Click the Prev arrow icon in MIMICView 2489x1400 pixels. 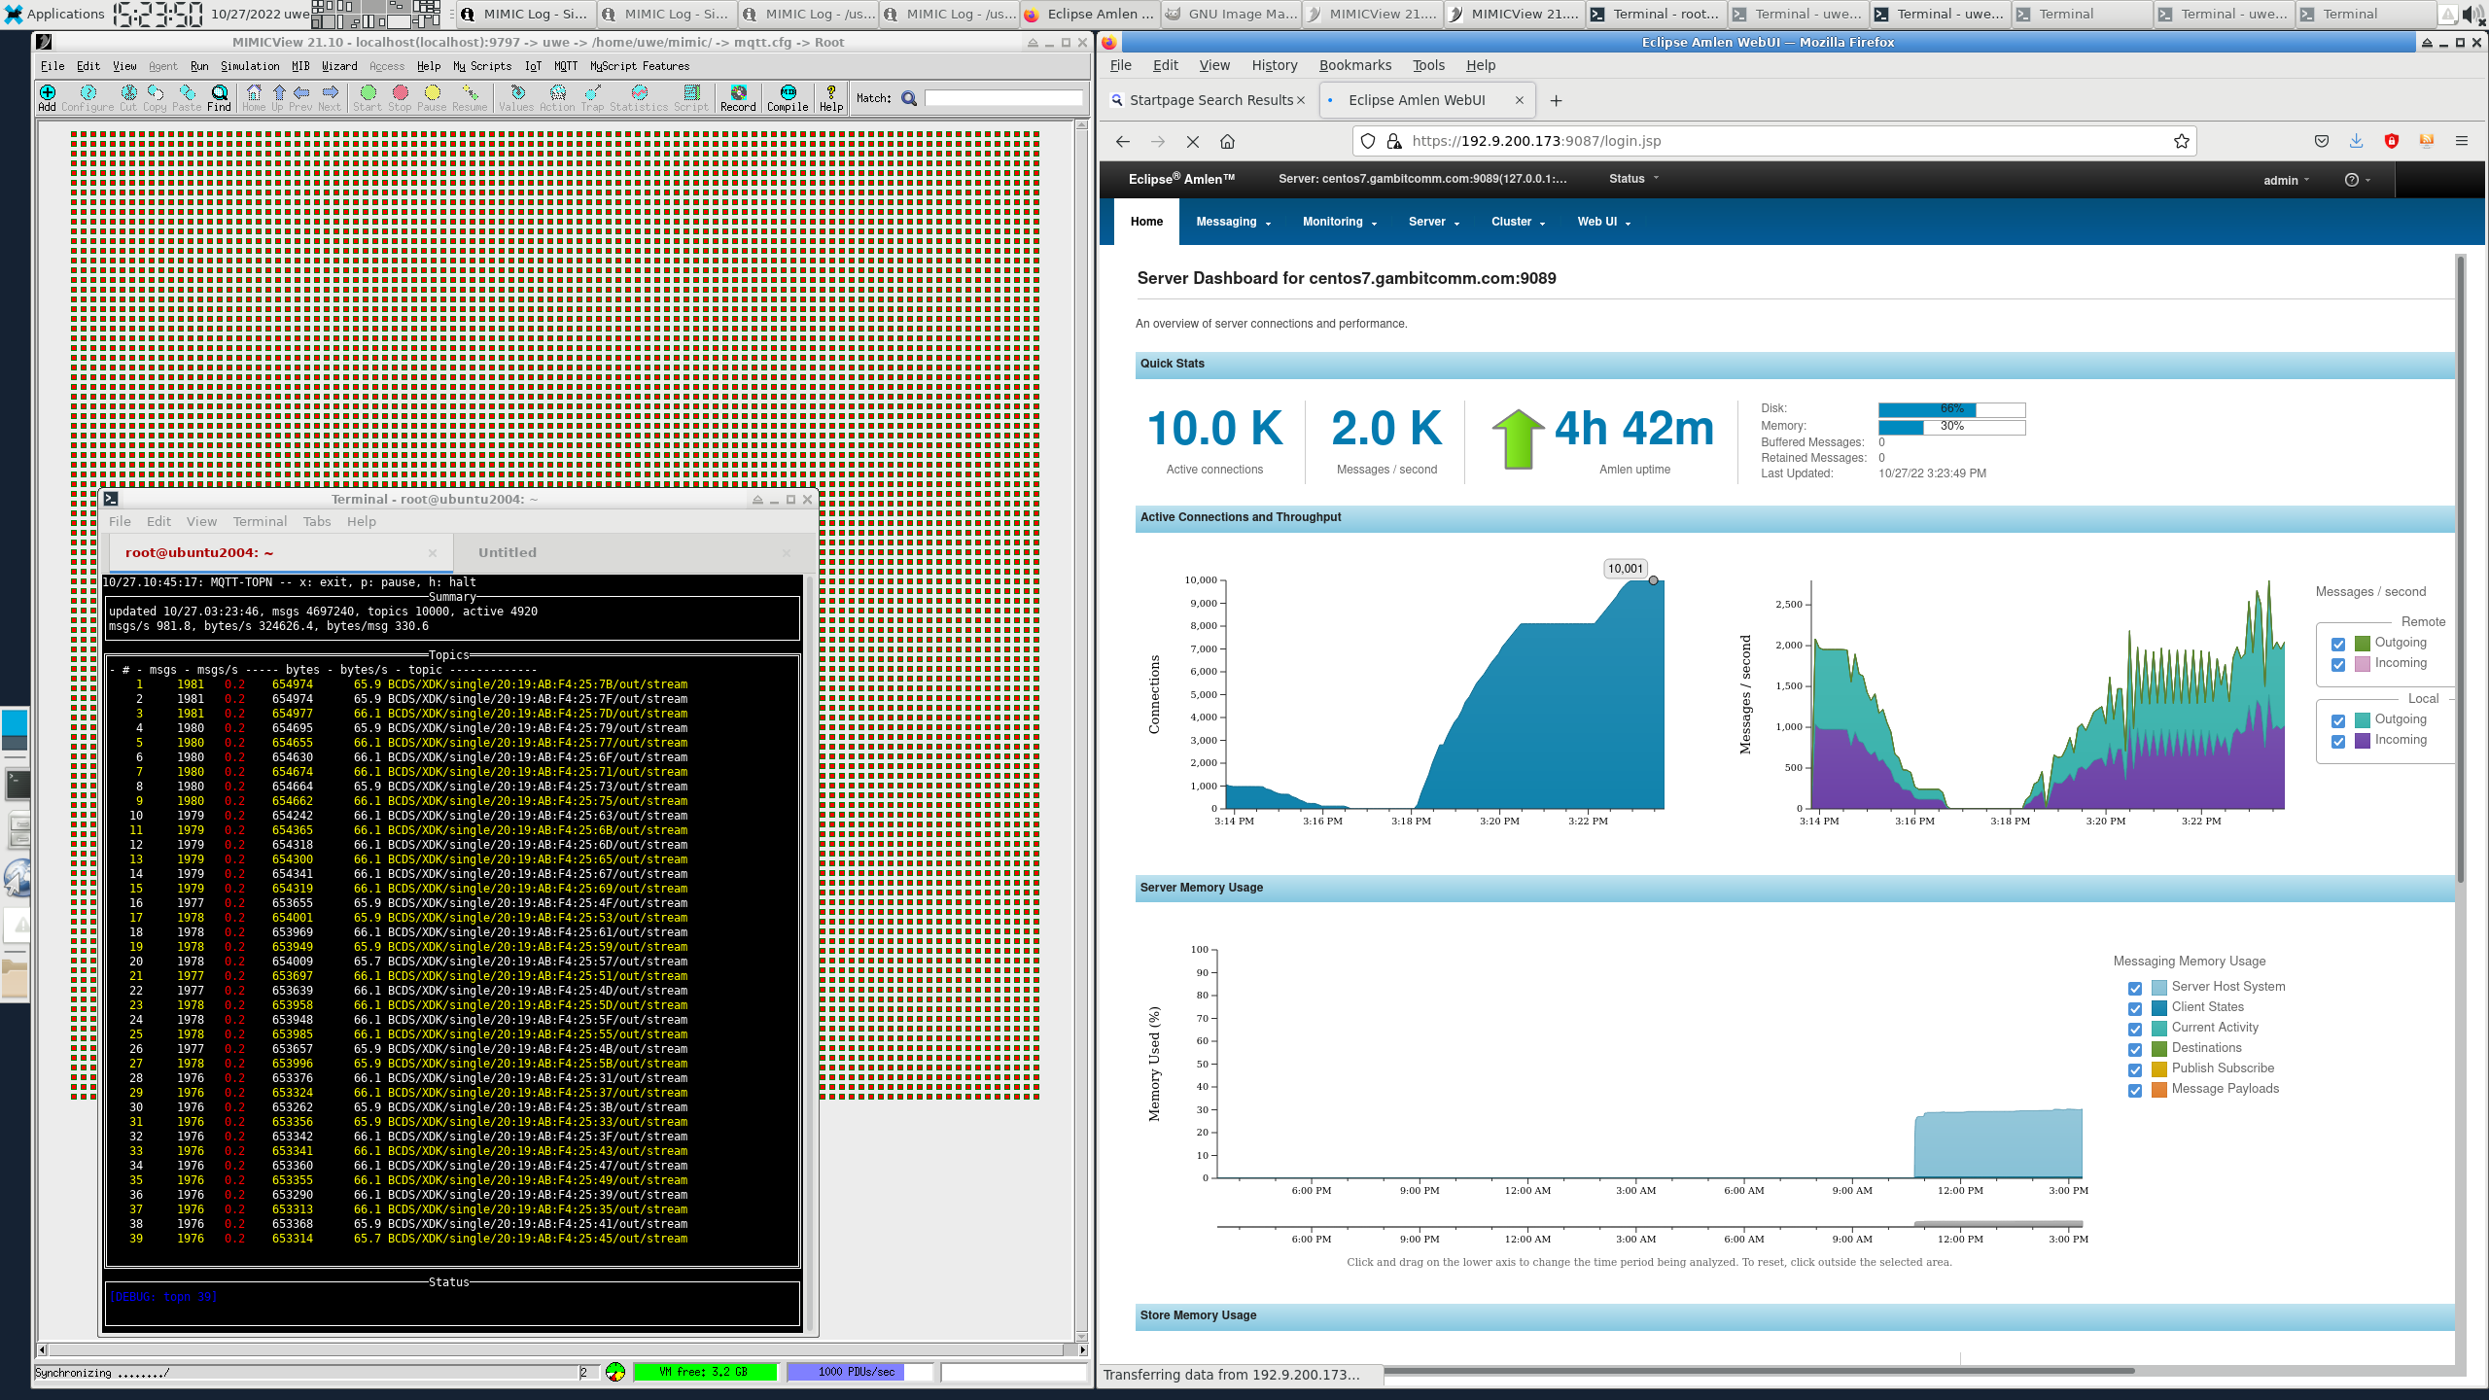[301, 97]
